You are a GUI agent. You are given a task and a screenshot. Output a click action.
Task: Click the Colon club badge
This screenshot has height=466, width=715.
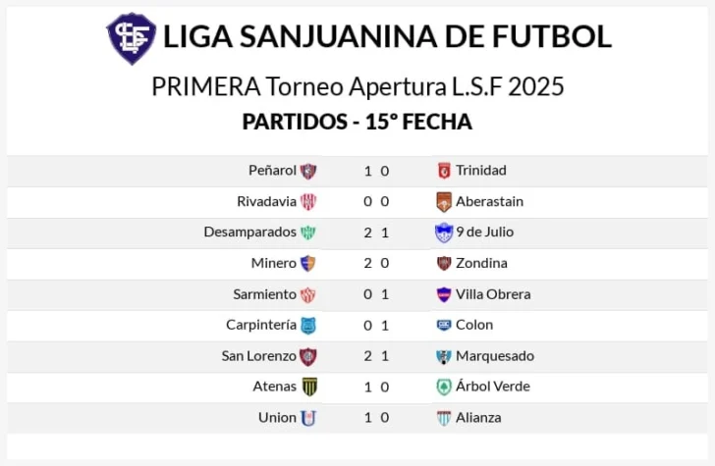click(x=444, y=325)
